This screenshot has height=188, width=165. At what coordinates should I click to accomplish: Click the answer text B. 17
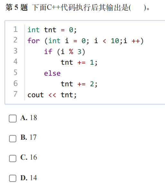[x=28, y=137]
